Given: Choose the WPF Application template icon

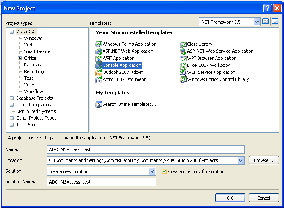Looking at the screenshot, I should (x=99, y=58).
